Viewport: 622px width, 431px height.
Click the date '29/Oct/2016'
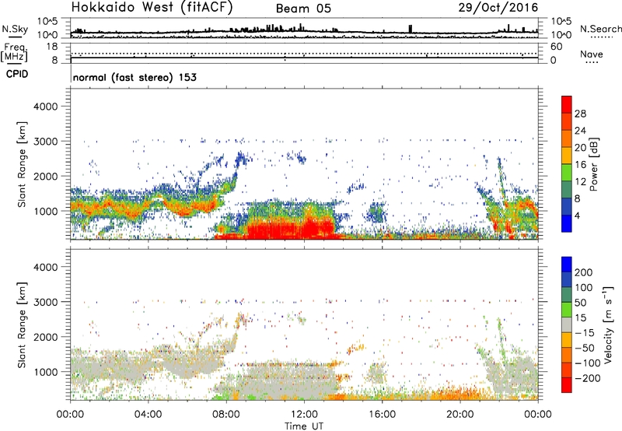(x=498, y=8)
